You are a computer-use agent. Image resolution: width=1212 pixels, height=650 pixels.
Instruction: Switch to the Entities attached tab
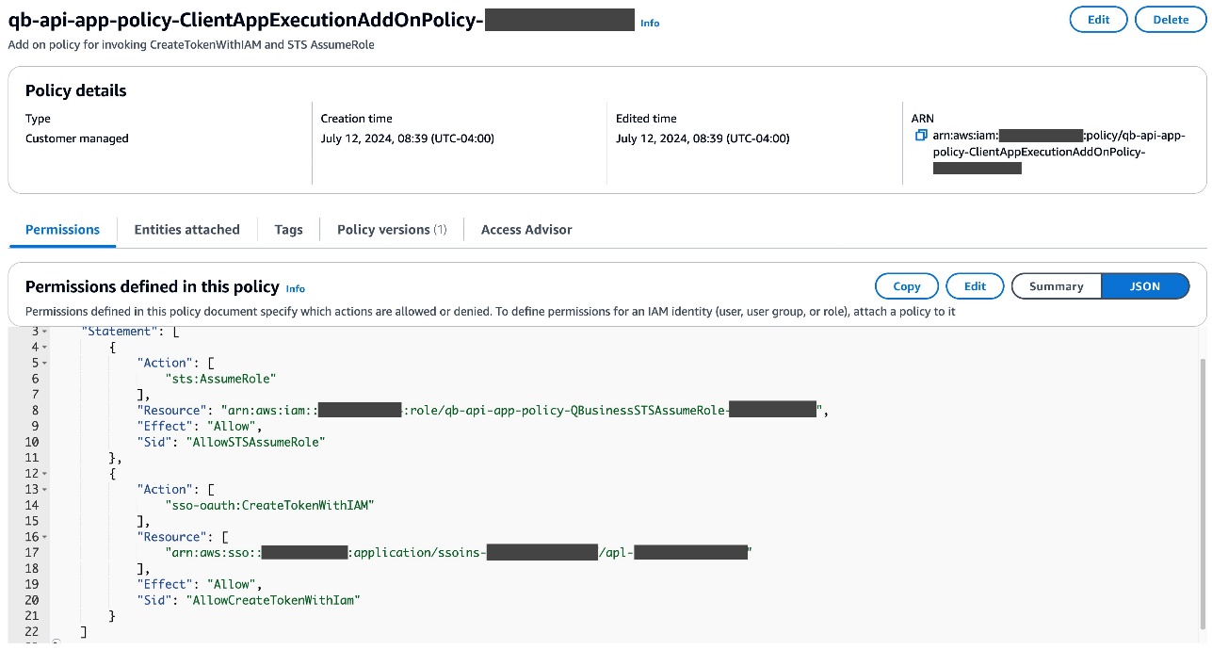(186, 229)
